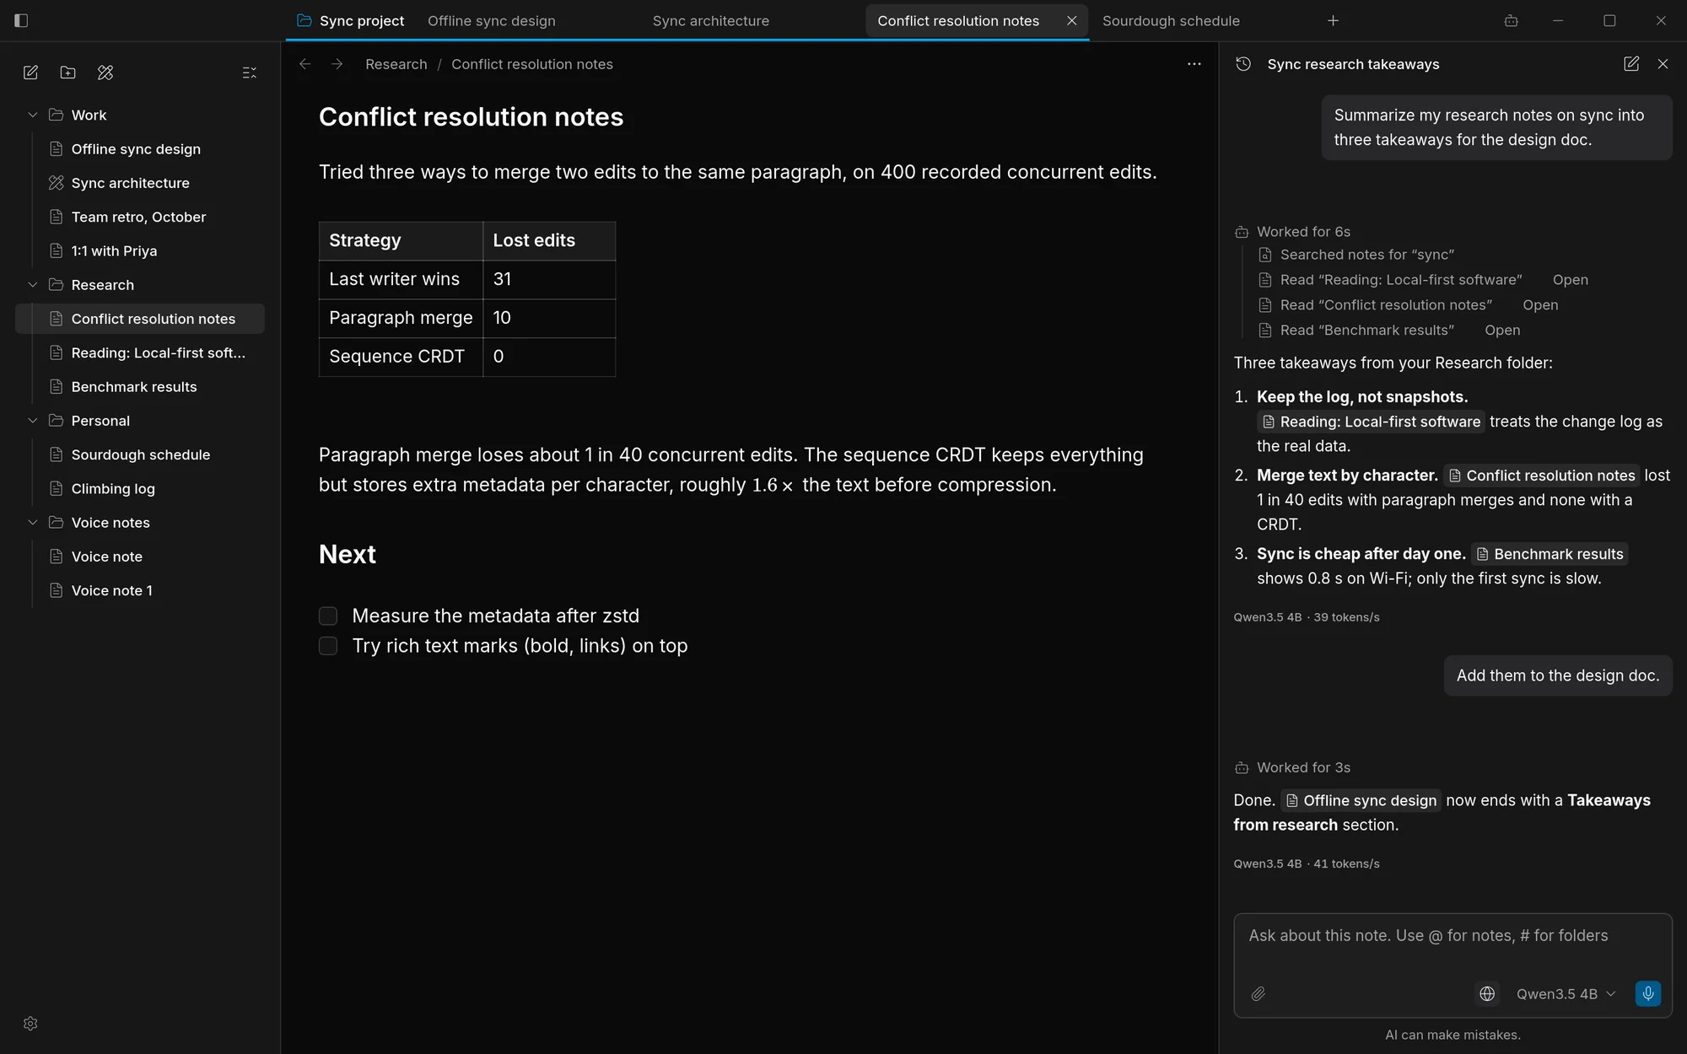Start voice input with the microphone button
The height and width of the screenshot is (1054, 1687).
coord(1648,993)
